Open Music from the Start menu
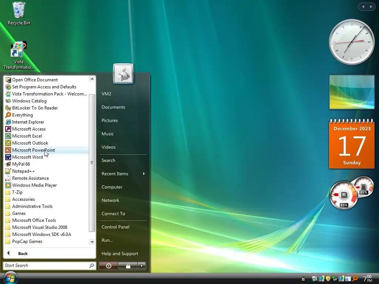Screen dimensions: 379x284 tap(123, 133)
